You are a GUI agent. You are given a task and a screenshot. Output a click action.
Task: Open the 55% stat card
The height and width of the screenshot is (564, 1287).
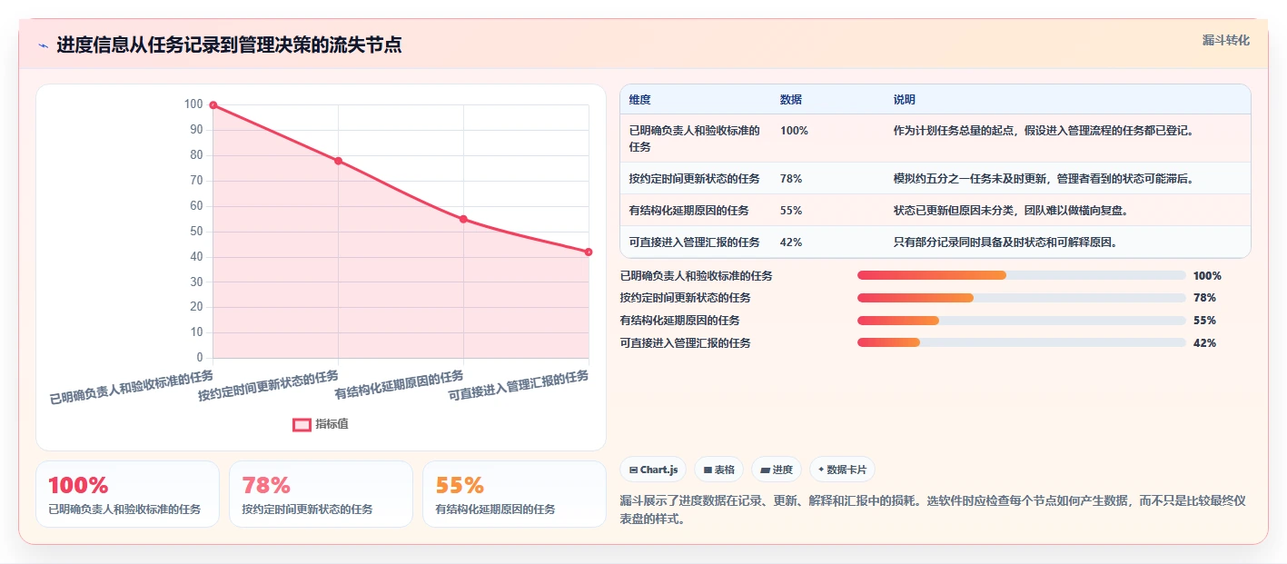[514, 494]
